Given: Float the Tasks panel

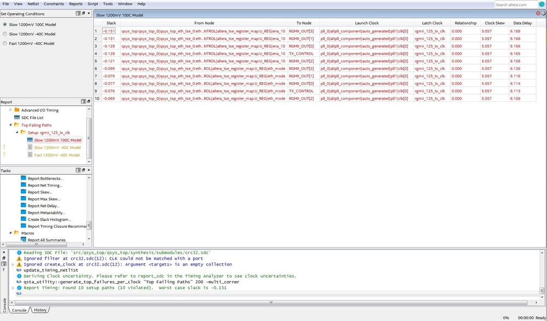Looking at the screenshot, I should tap(83, 170).
